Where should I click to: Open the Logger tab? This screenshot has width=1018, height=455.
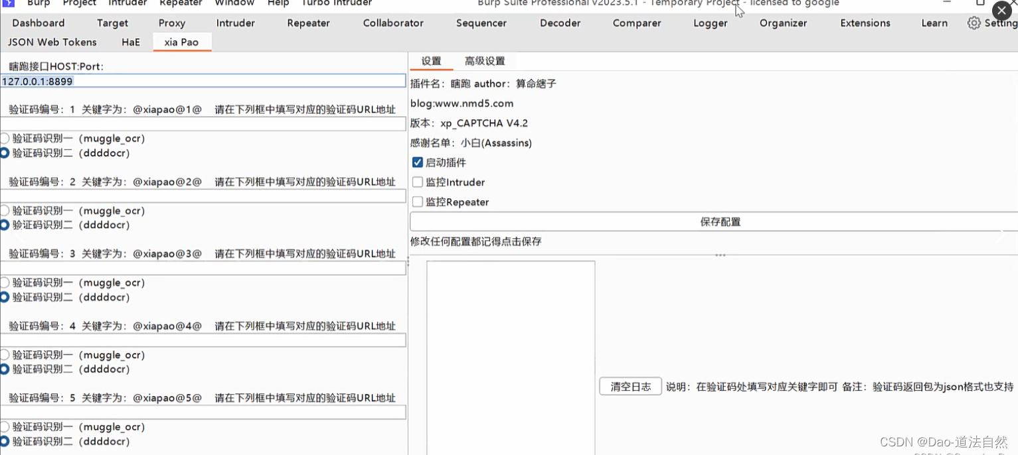click(x=711, y=23)
